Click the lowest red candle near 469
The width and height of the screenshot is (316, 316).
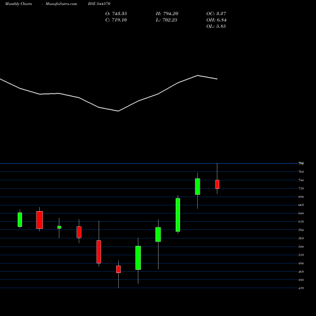(118, 269)
